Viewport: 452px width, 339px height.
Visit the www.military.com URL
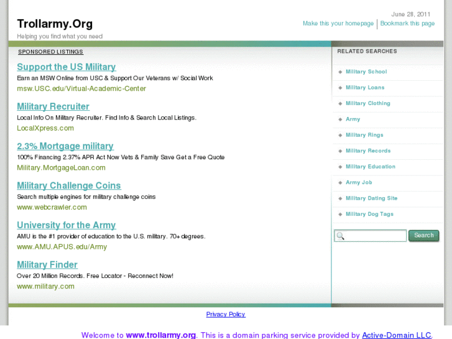pyautogui.click(x=45, y=286)
